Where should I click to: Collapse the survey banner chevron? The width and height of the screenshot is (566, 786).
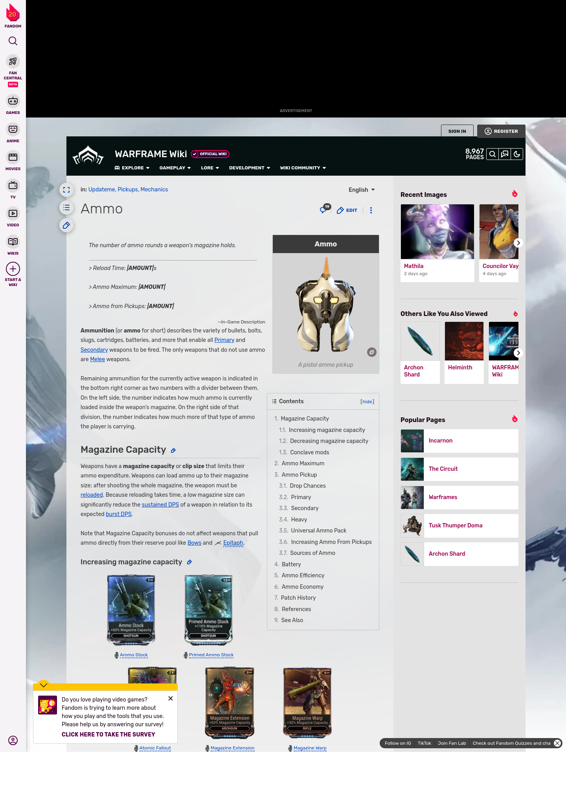coord(44,685)
